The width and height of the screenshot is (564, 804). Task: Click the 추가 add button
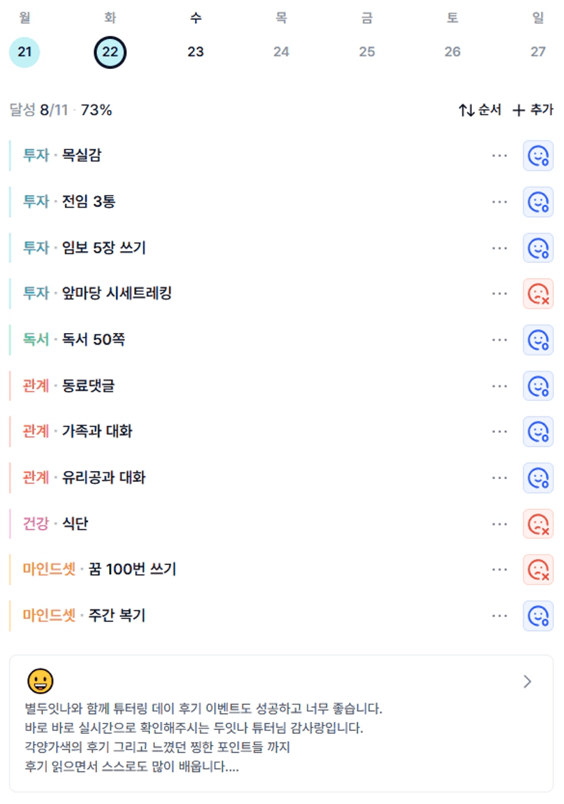(x=533, y=110)
